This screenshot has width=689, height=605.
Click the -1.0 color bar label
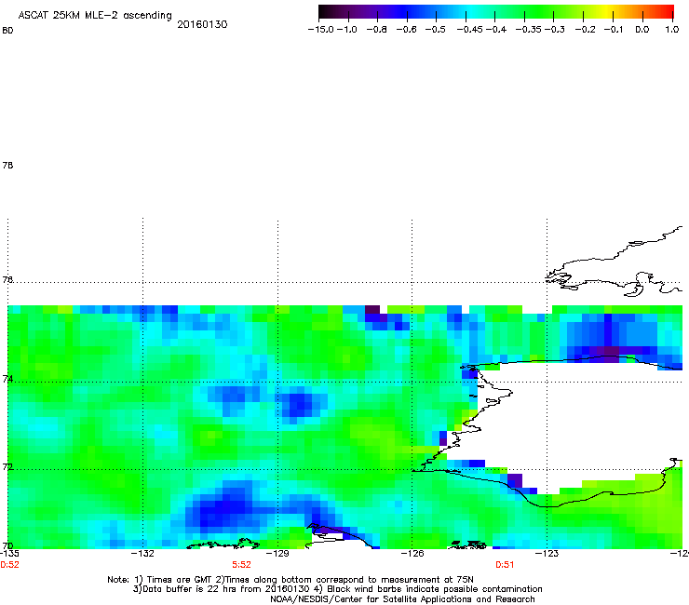pos(347,30)
